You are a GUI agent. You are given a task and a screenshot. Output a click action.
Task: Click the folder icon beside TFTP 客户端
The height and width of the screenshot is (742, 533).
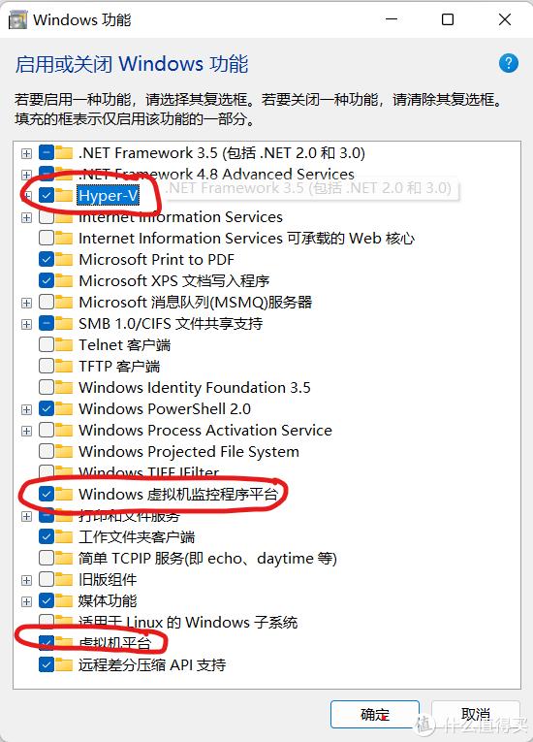[x=64, y=366]
